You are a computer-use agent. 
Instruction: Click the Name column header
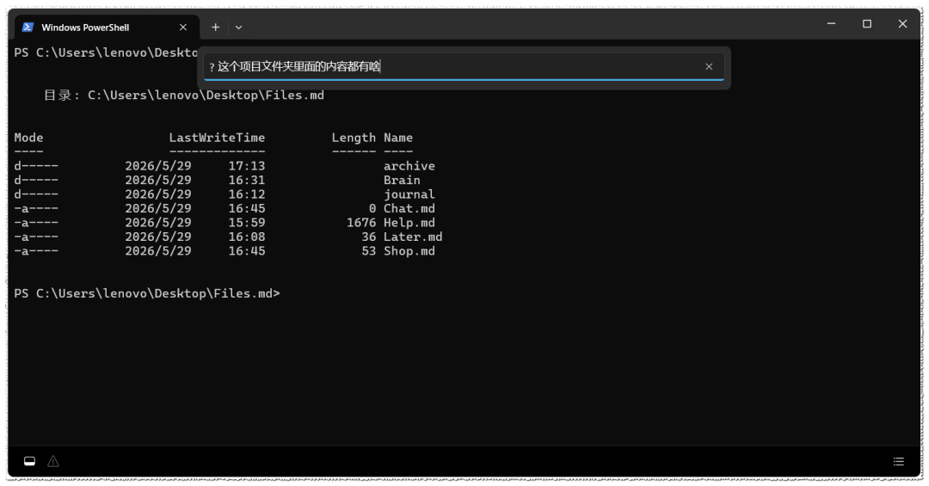[x=398, y=138]
